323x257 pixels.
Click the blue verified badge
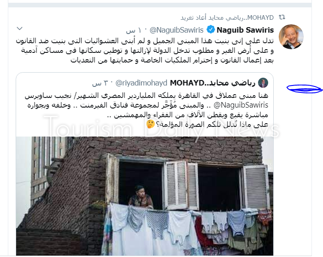tap(211, 30)
